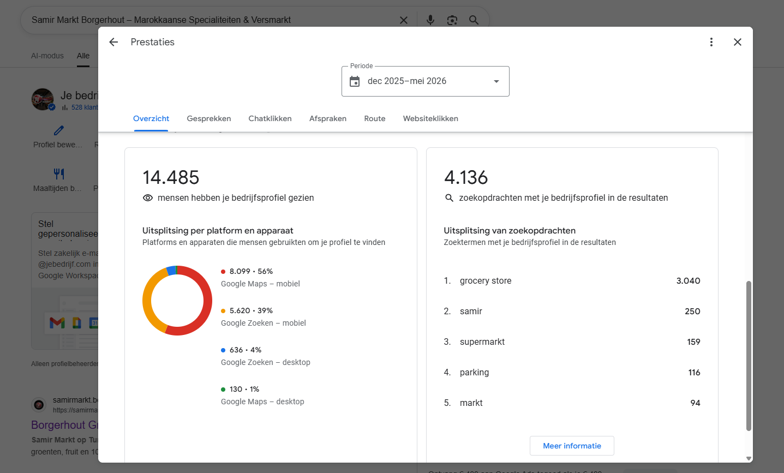Click the search icon beside zoekopdrachten text

449,198
